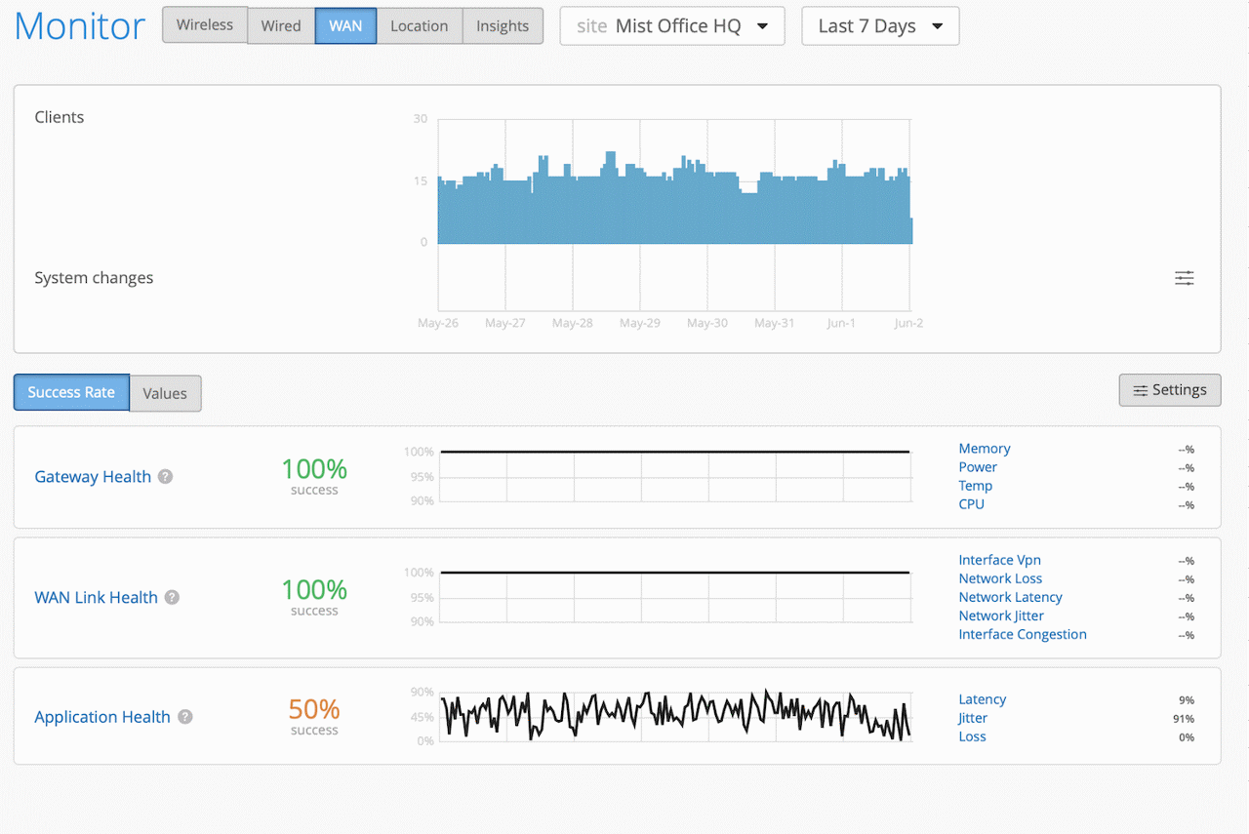The image size is (1249, 834).
Task: Open the System changes filter icon
Action: pyautogui.click(x=1184, y=277)
